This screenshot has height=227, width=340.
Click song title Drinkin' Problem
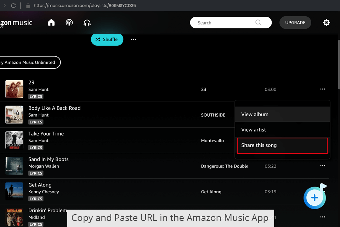point(48,210)
